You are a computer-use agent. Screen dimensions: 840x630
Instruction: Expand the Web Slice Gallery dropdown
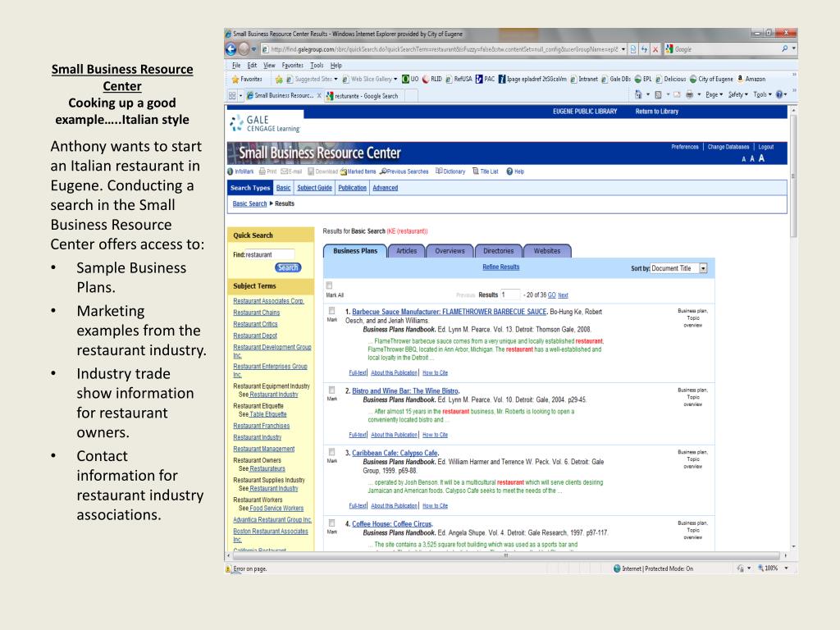395,80
